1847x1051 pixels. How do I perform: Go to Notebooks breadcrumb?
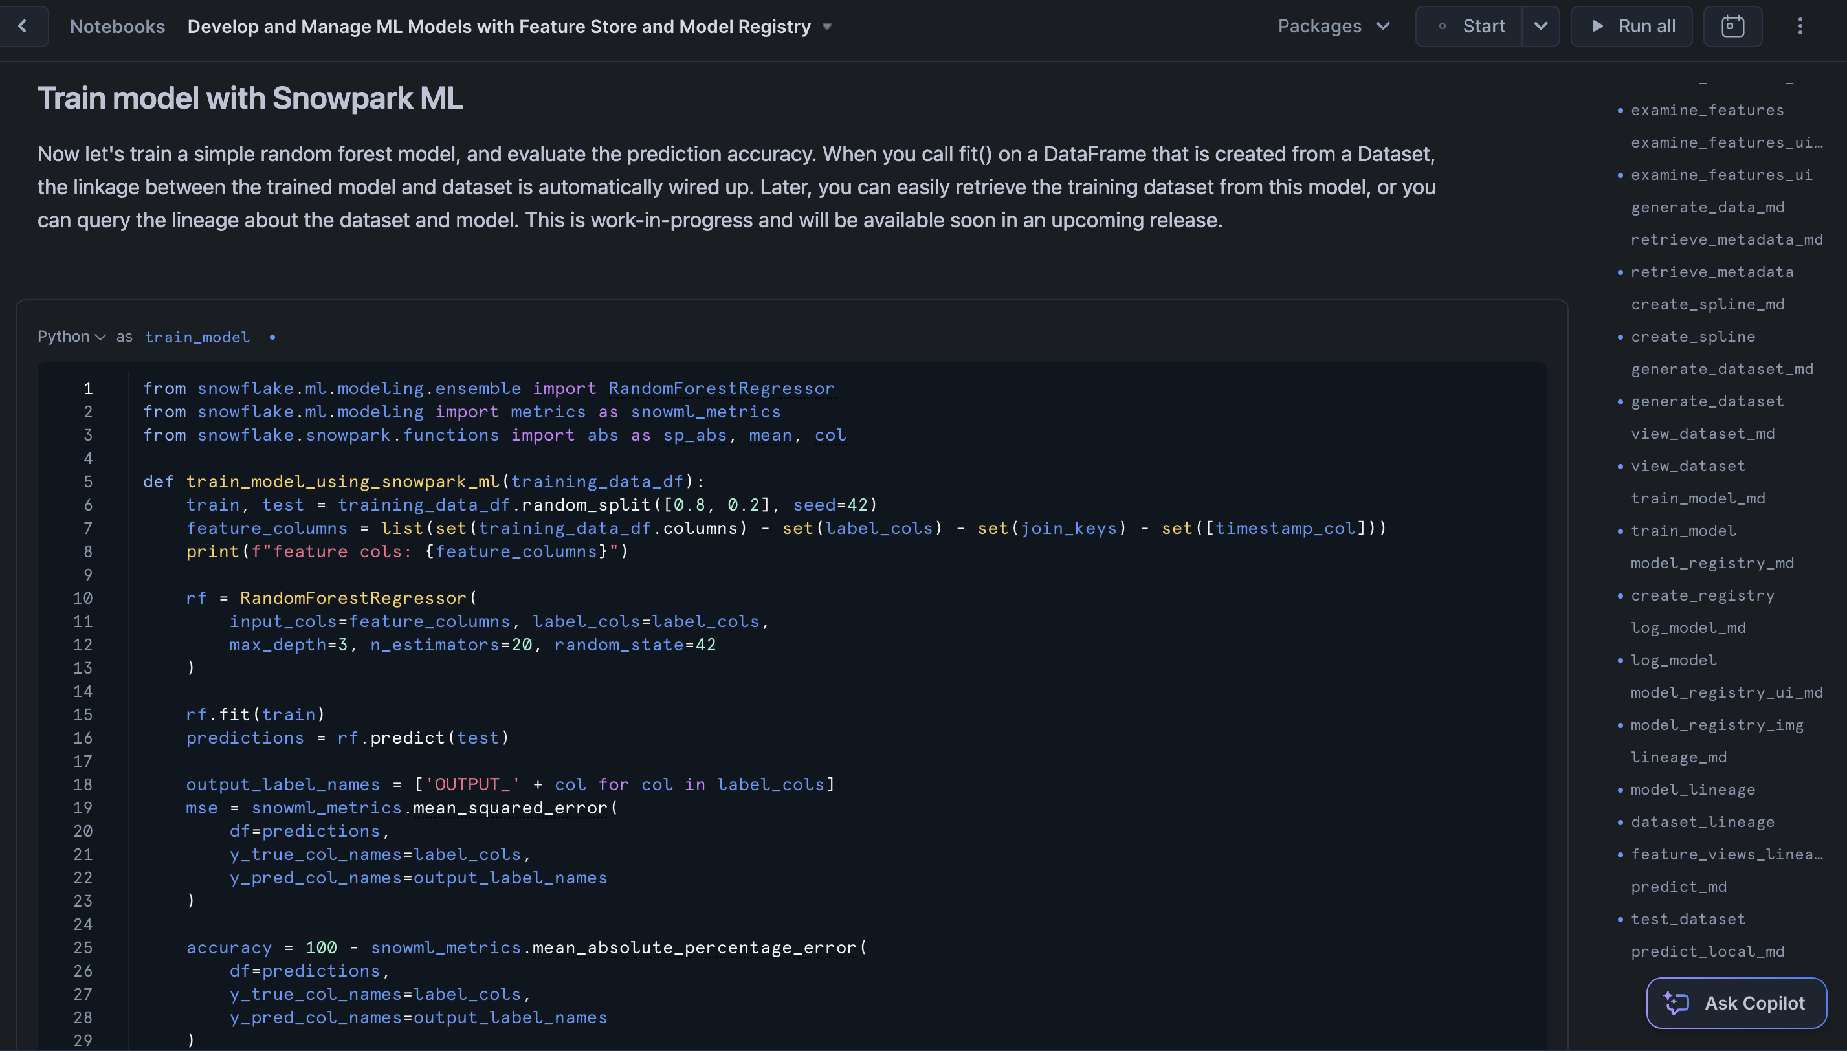coord(117,27)
